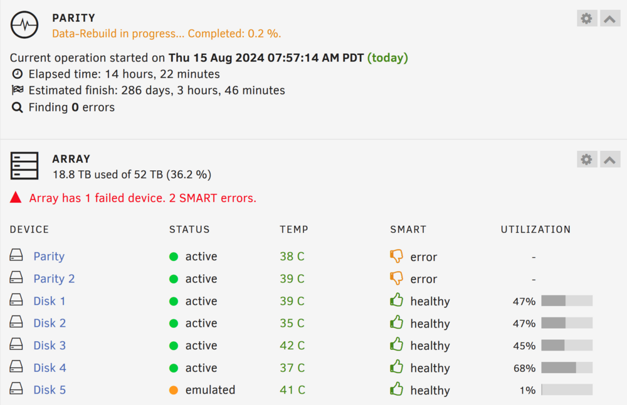Click Disk 5 orange emulated status dot
Screen dimensions: 627x405
(174, 390)
